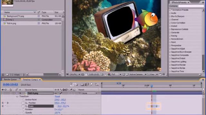
Task: Toggle the frame blending button in timeline
Action: (x=87, y=85)
